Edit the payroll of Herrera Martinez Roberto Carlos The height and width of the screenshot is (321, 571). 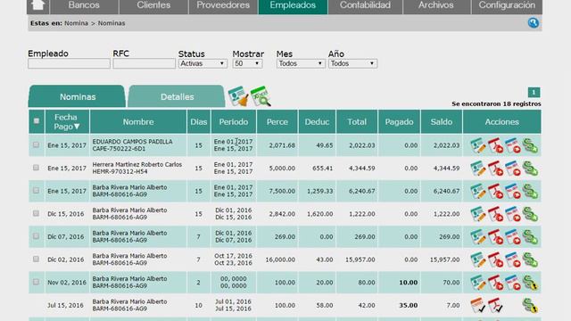coord(478,169)
